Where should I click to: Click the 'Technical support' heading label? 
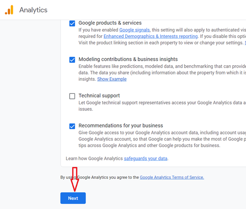[99, 96]
